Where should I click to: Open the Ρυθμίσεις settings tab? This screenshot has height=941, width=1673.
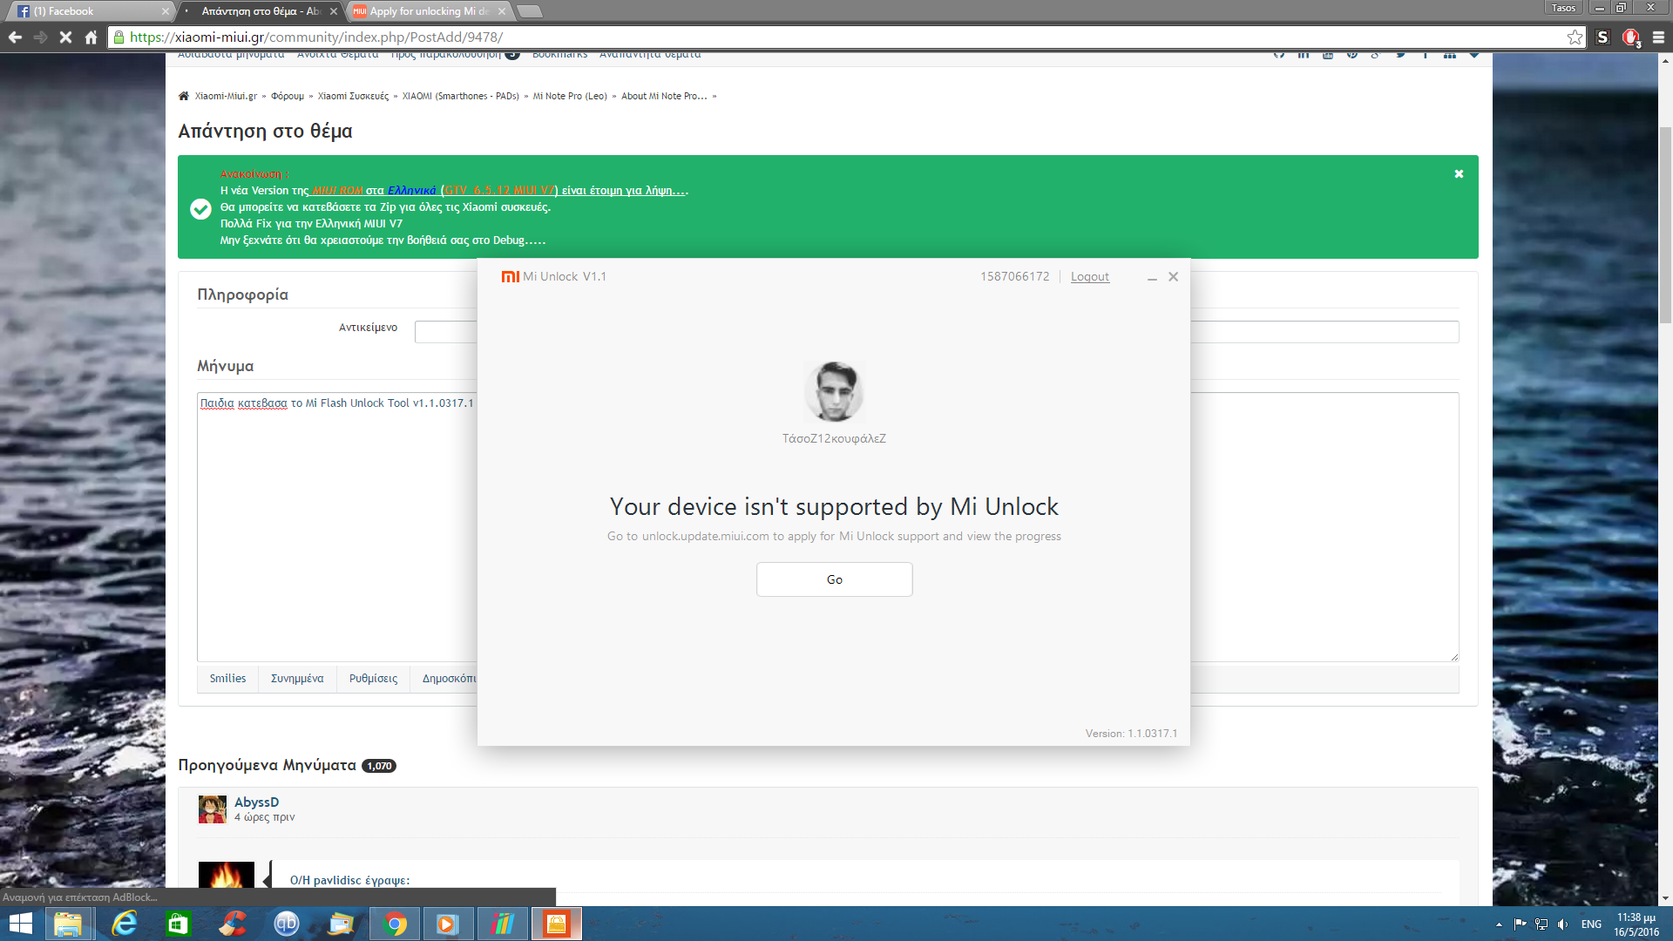point(373,679)
